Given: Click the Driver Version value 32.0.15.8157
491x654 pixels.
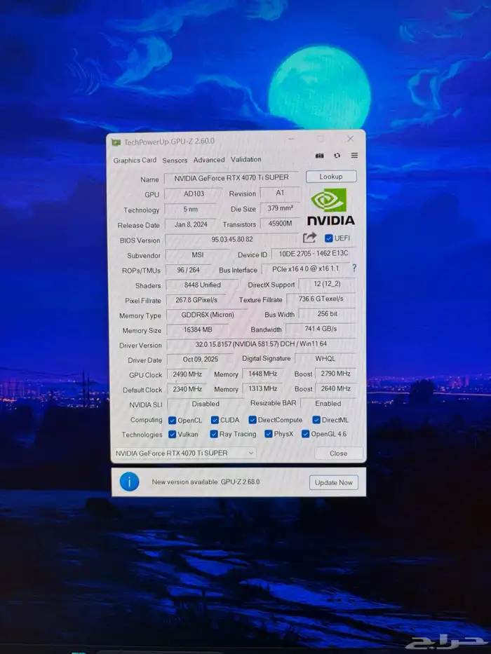Looking at the screenshot, I should 261,344.
